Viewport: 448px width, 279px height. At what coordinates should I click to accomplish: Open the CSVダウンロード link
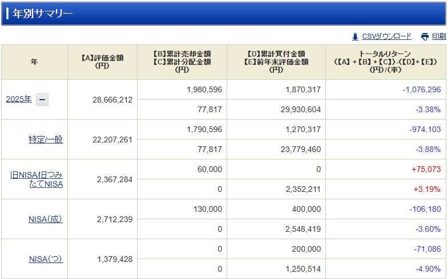click(x=386, y=36)
